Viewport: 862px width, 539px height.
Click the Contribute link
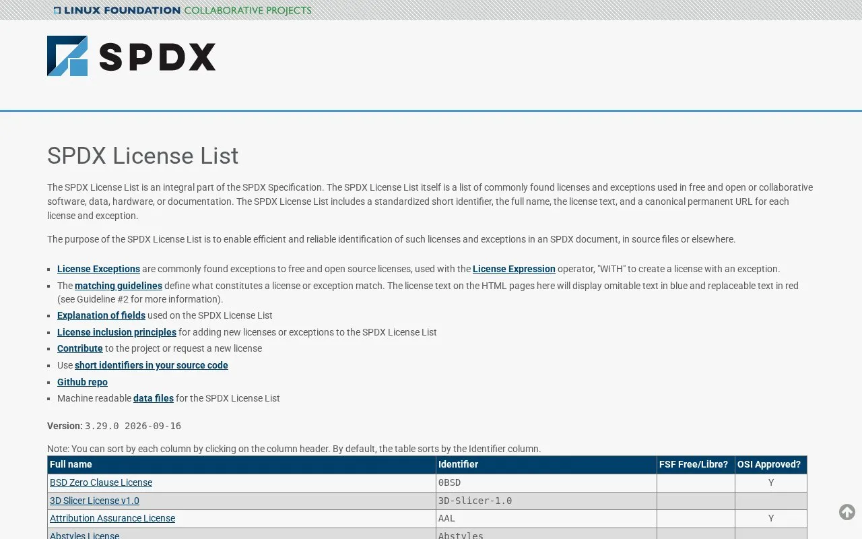(x=80, y=348)
